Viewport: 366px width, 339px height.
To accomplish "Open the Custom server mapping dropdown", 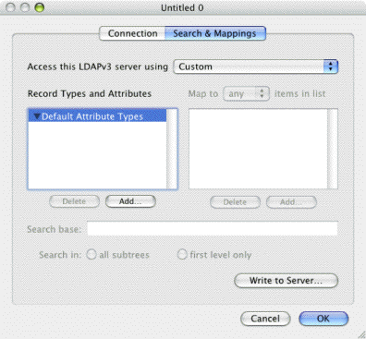I will pos(256,67).
